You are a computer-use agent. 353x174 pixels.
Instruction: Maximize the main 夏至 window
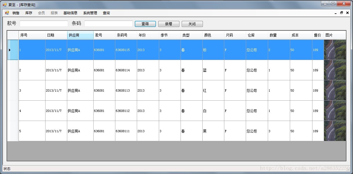tap(333, 3)
